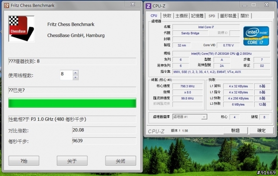Click the 驗證 validate button
The width and height of the screenshot is (278, 176).
point(235,130)
